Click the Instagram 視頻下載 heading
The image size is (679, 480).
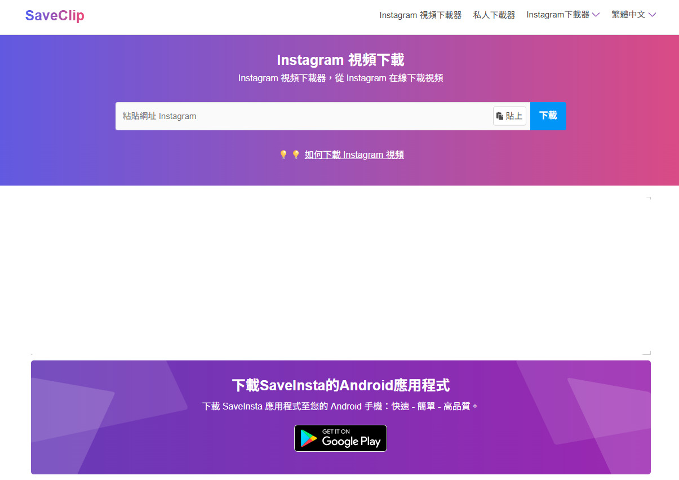(x=340, y=60)
